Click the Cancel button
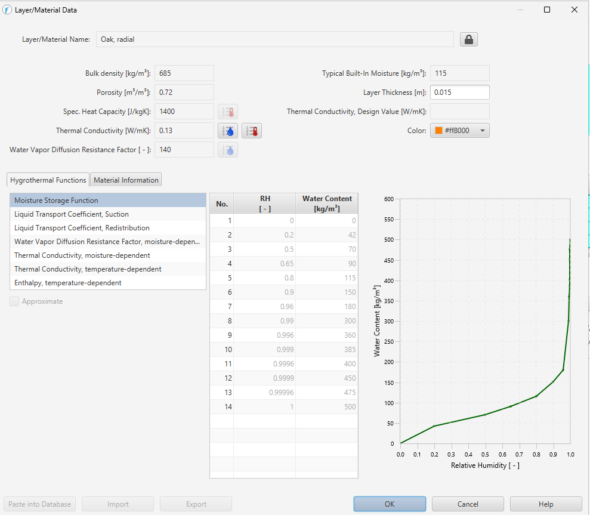The width and height of the screenshot is (590, 515). coord(468,504)
